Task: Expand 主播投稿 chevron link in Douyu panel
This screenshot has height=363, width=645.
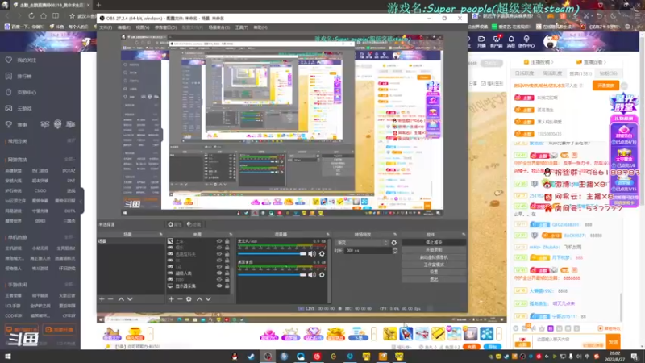Action: pos(539,62)
